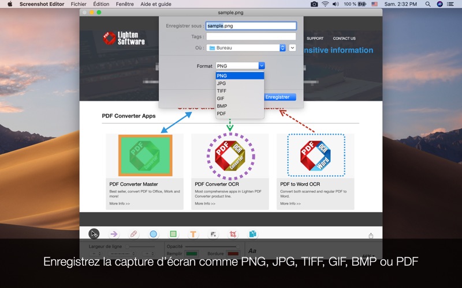Click the Format dropdown arrow
Viewport: 462px width, 288px height.
(262, 66)
